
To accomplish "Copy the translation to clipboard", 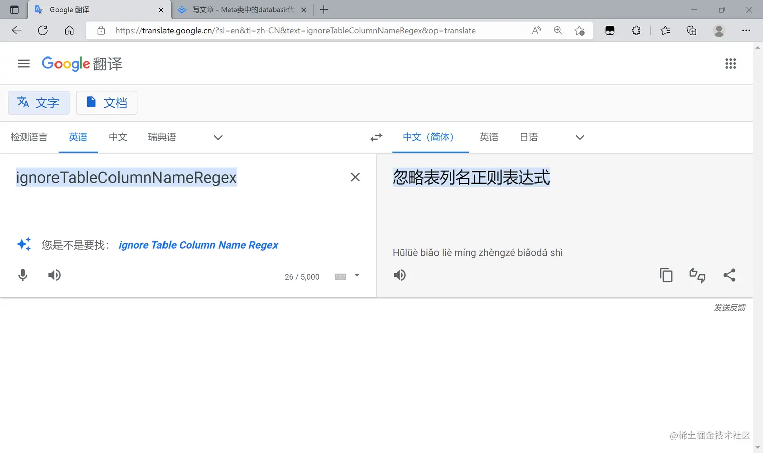I will [x=666, y=275].
